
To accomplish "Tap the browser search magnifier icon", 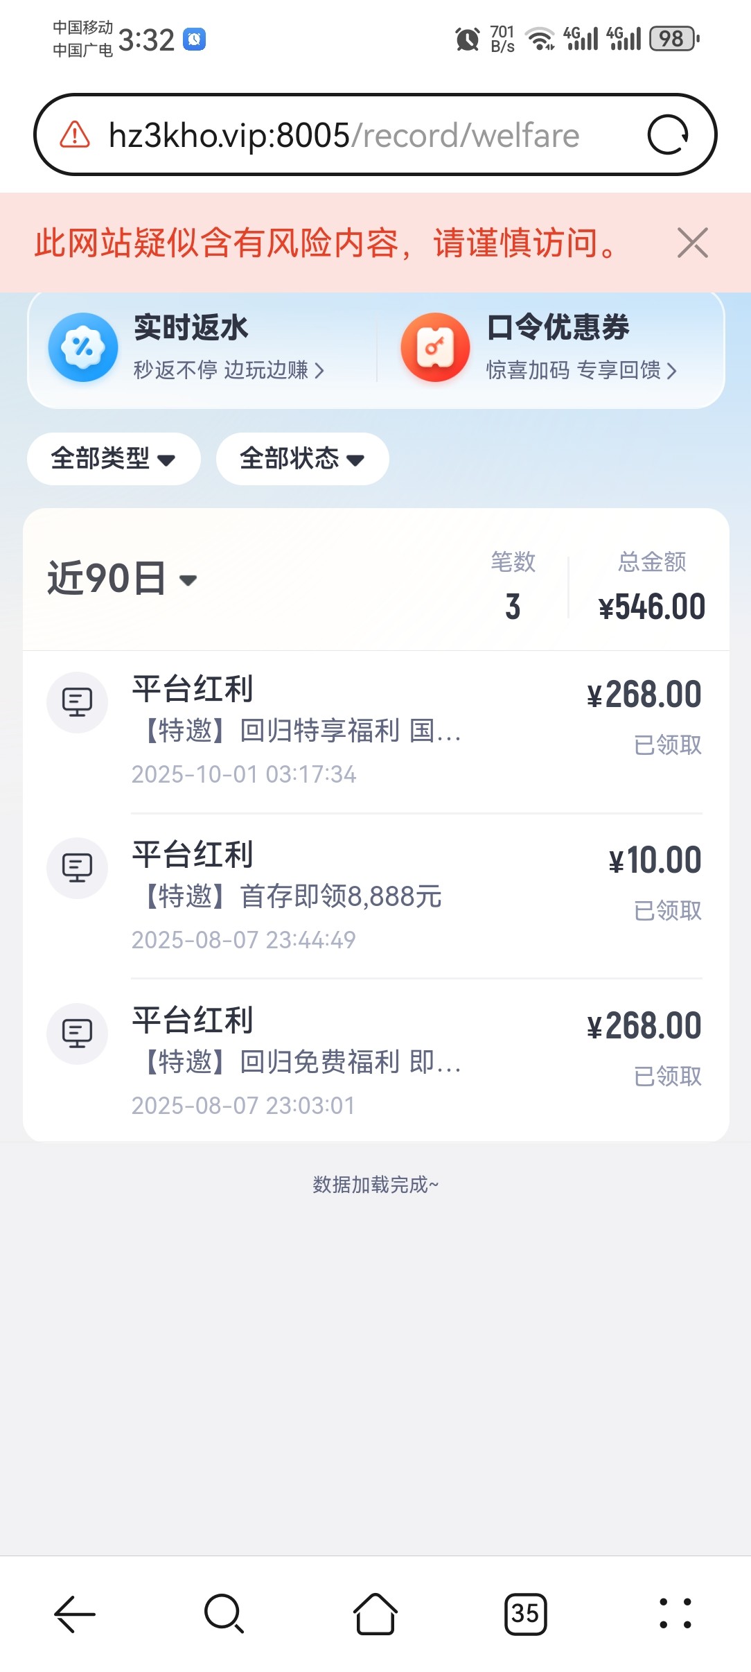I will [224, 1614].
